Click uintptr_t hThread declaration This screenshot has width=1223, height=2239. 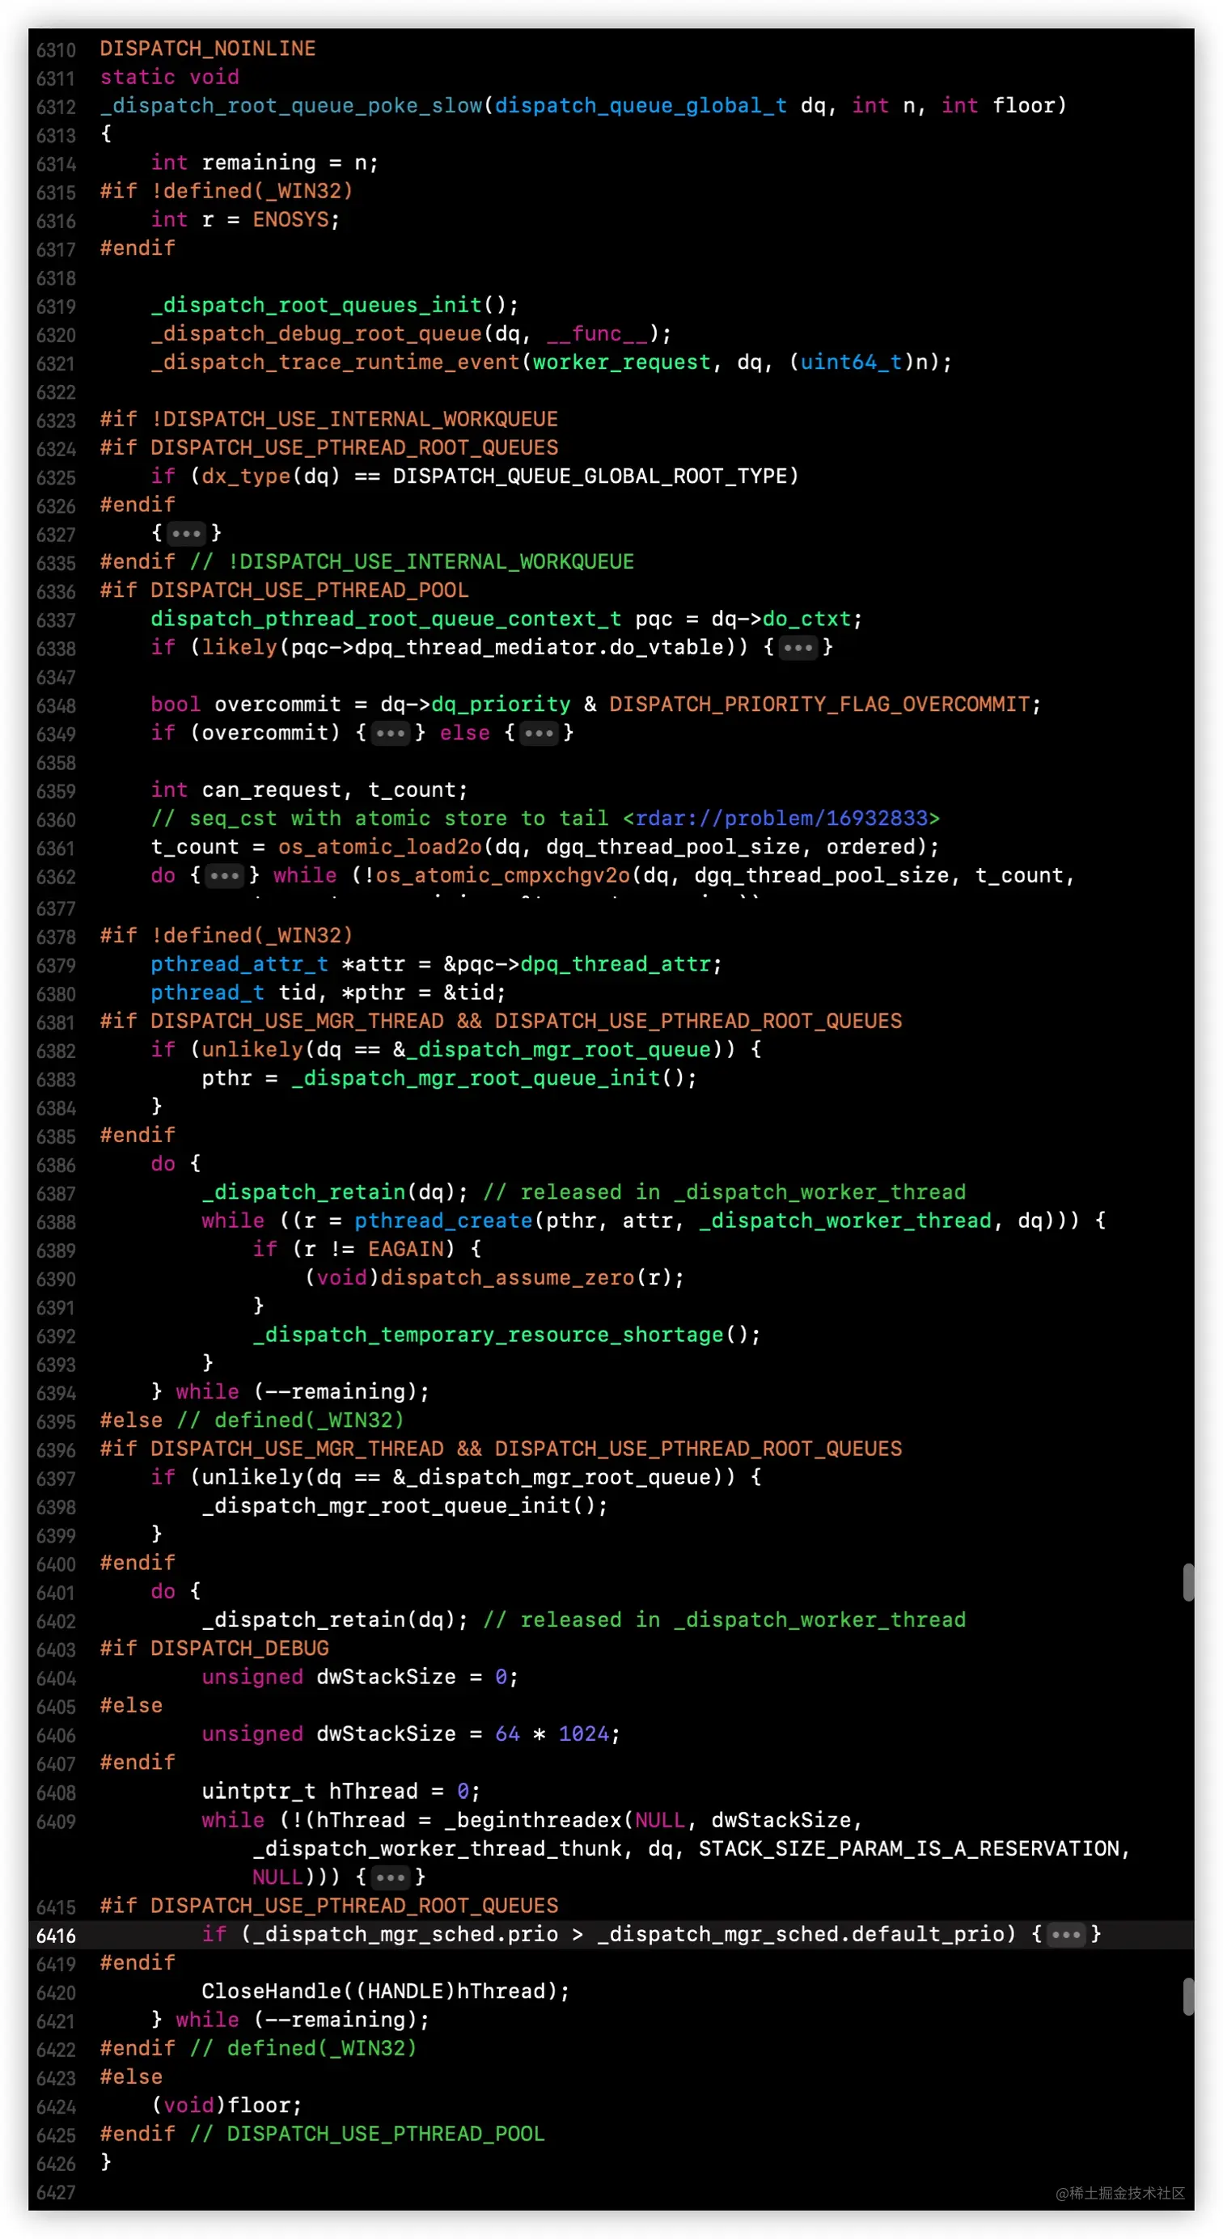(x=341, y=1792)
